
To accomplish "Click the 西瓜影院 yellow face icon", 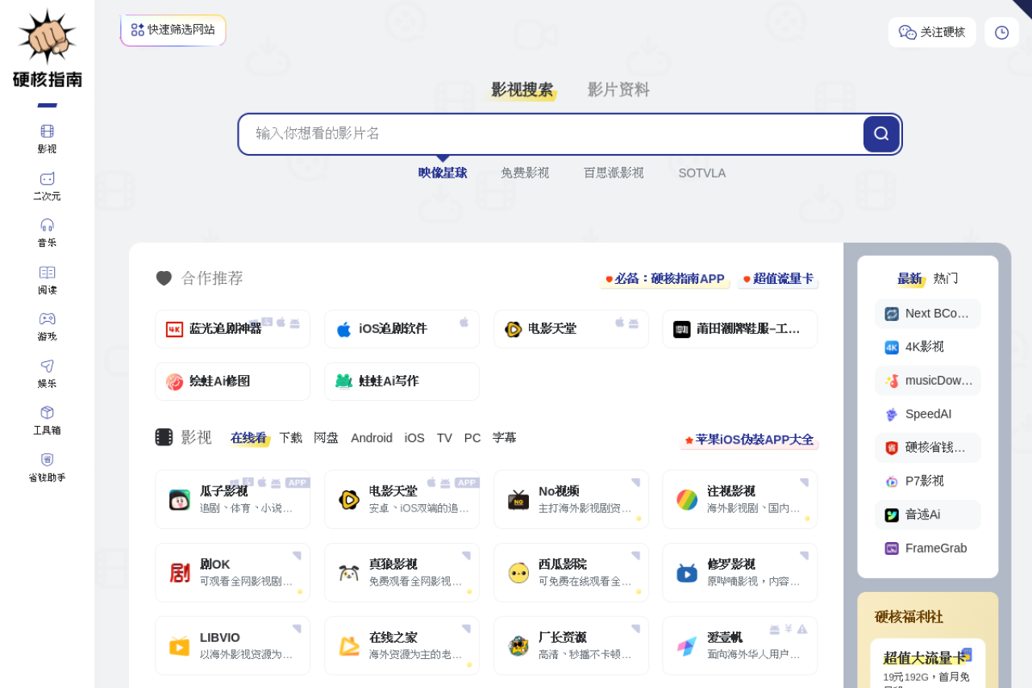I will (518, 573).
